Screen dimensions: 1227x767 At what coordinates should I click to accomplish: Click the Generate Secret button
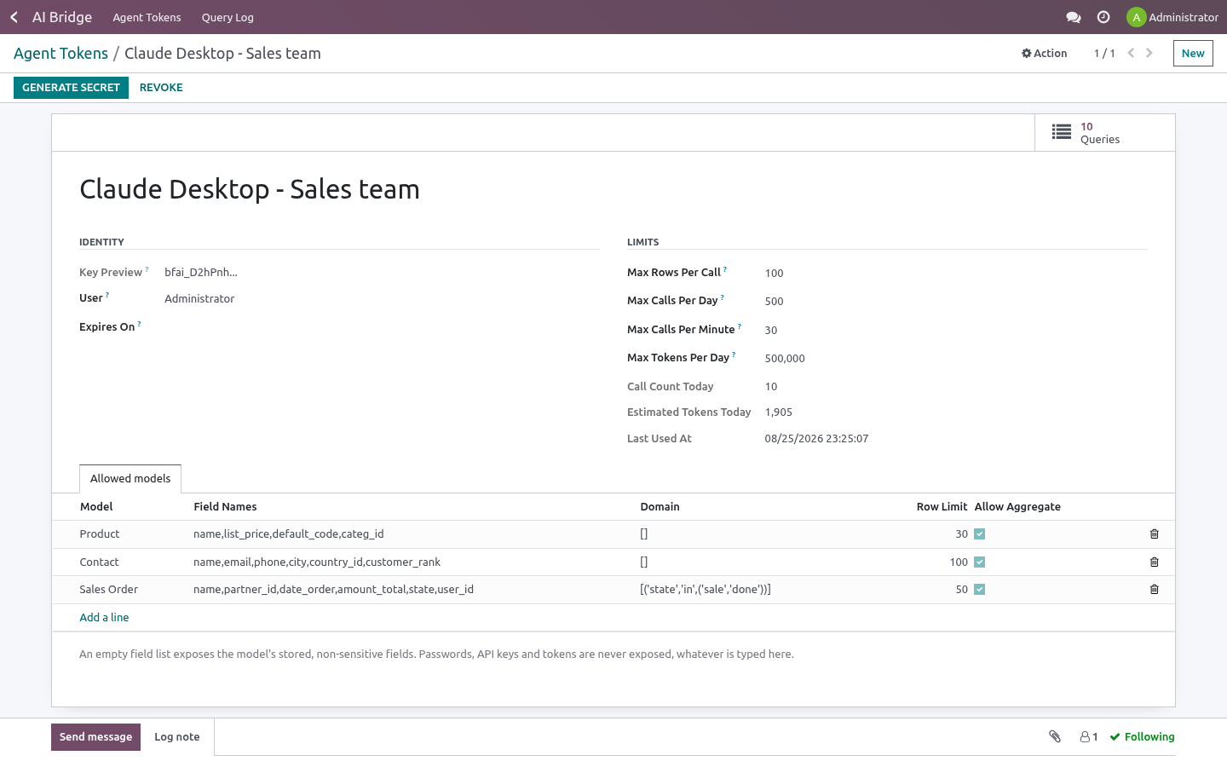point(71,88)
